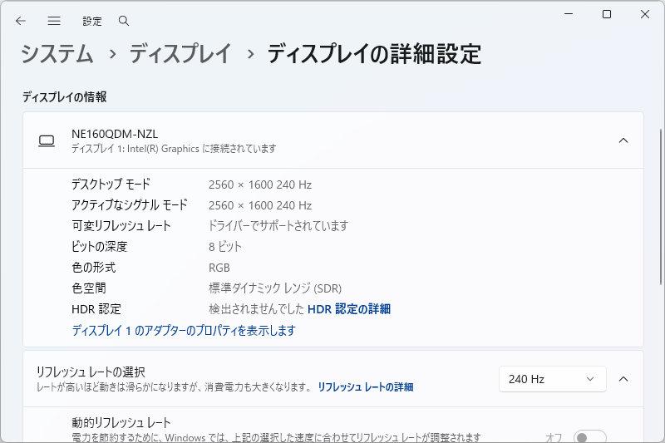Click the オフ toggle state label
Screen dimensions: 665x443
[554, 437]
